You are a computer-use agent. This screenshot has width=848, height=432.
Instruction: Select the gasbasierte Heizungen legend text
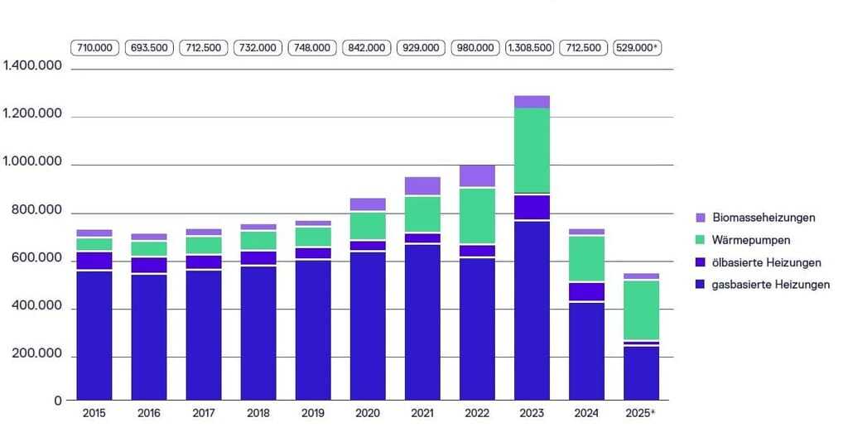point(769,285)
